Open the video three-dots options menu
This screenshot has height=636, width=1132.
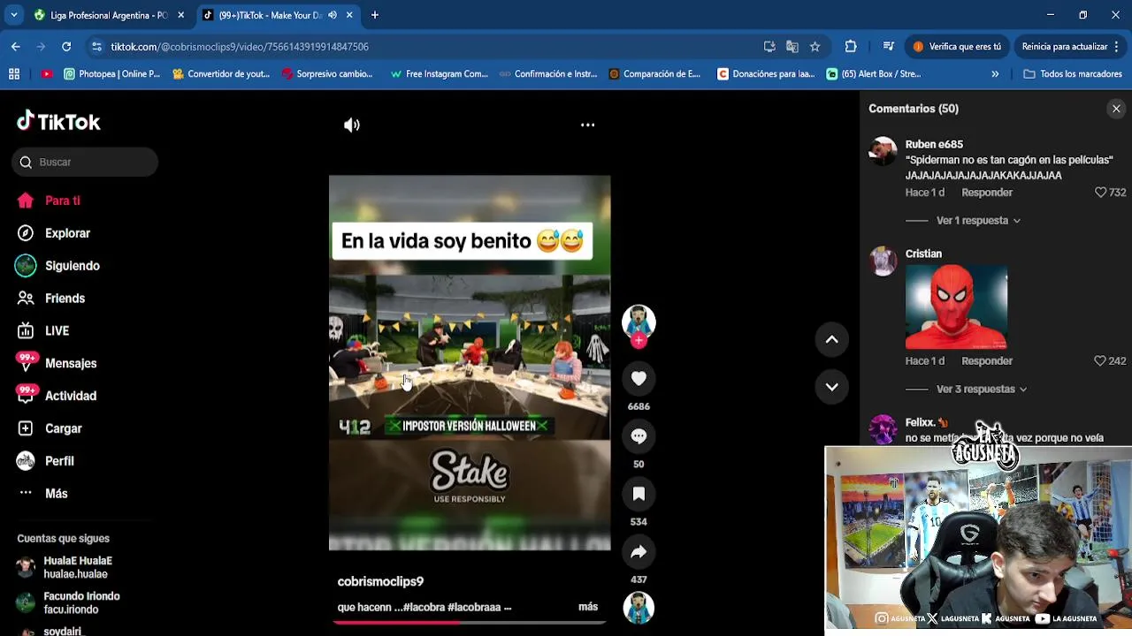click(587, 125)
